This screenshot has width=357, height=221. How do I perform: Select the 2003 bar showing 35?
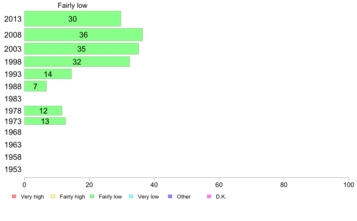pos(81,49)
